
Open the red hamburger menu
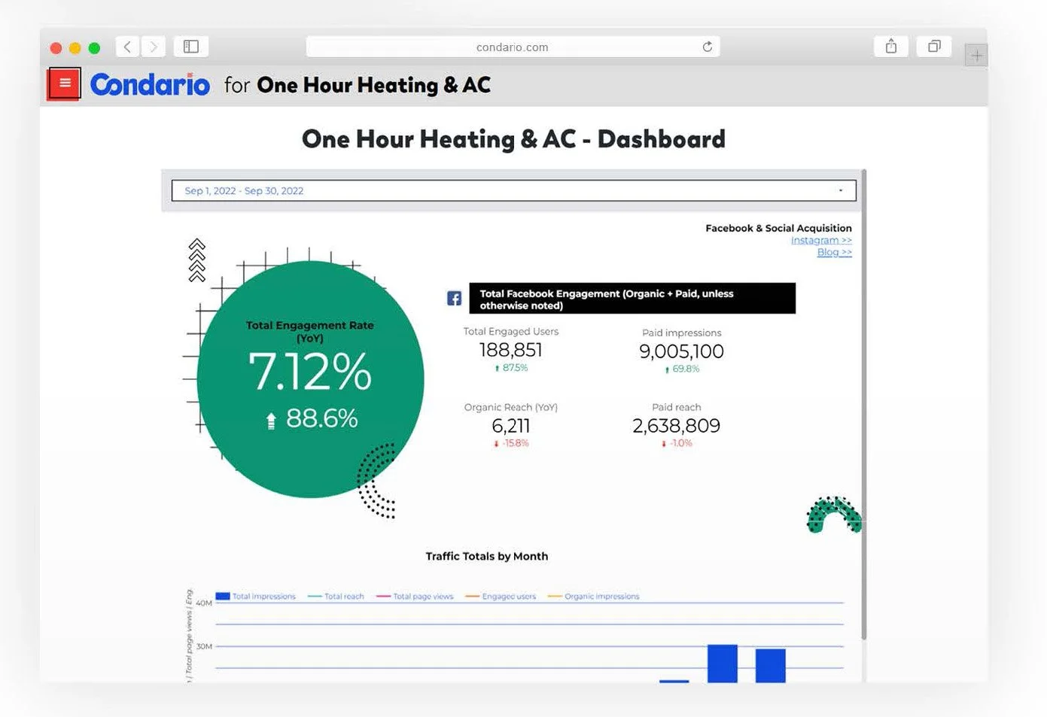tap(65, 84)
